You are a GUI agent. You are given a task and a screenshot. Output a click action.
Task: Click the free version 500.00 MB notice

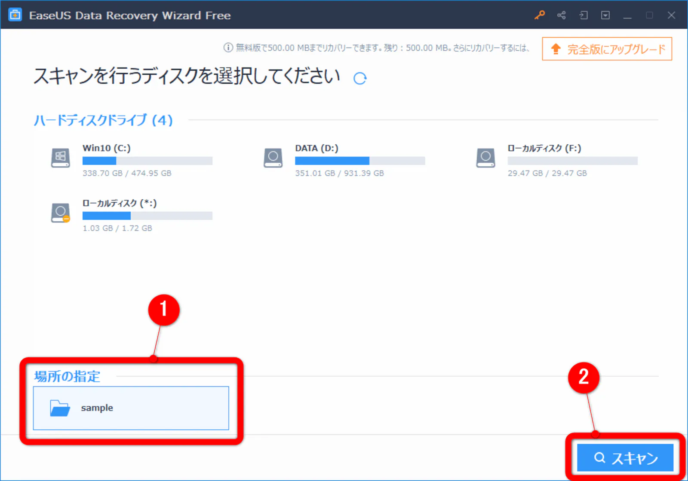tap(382, 48)
